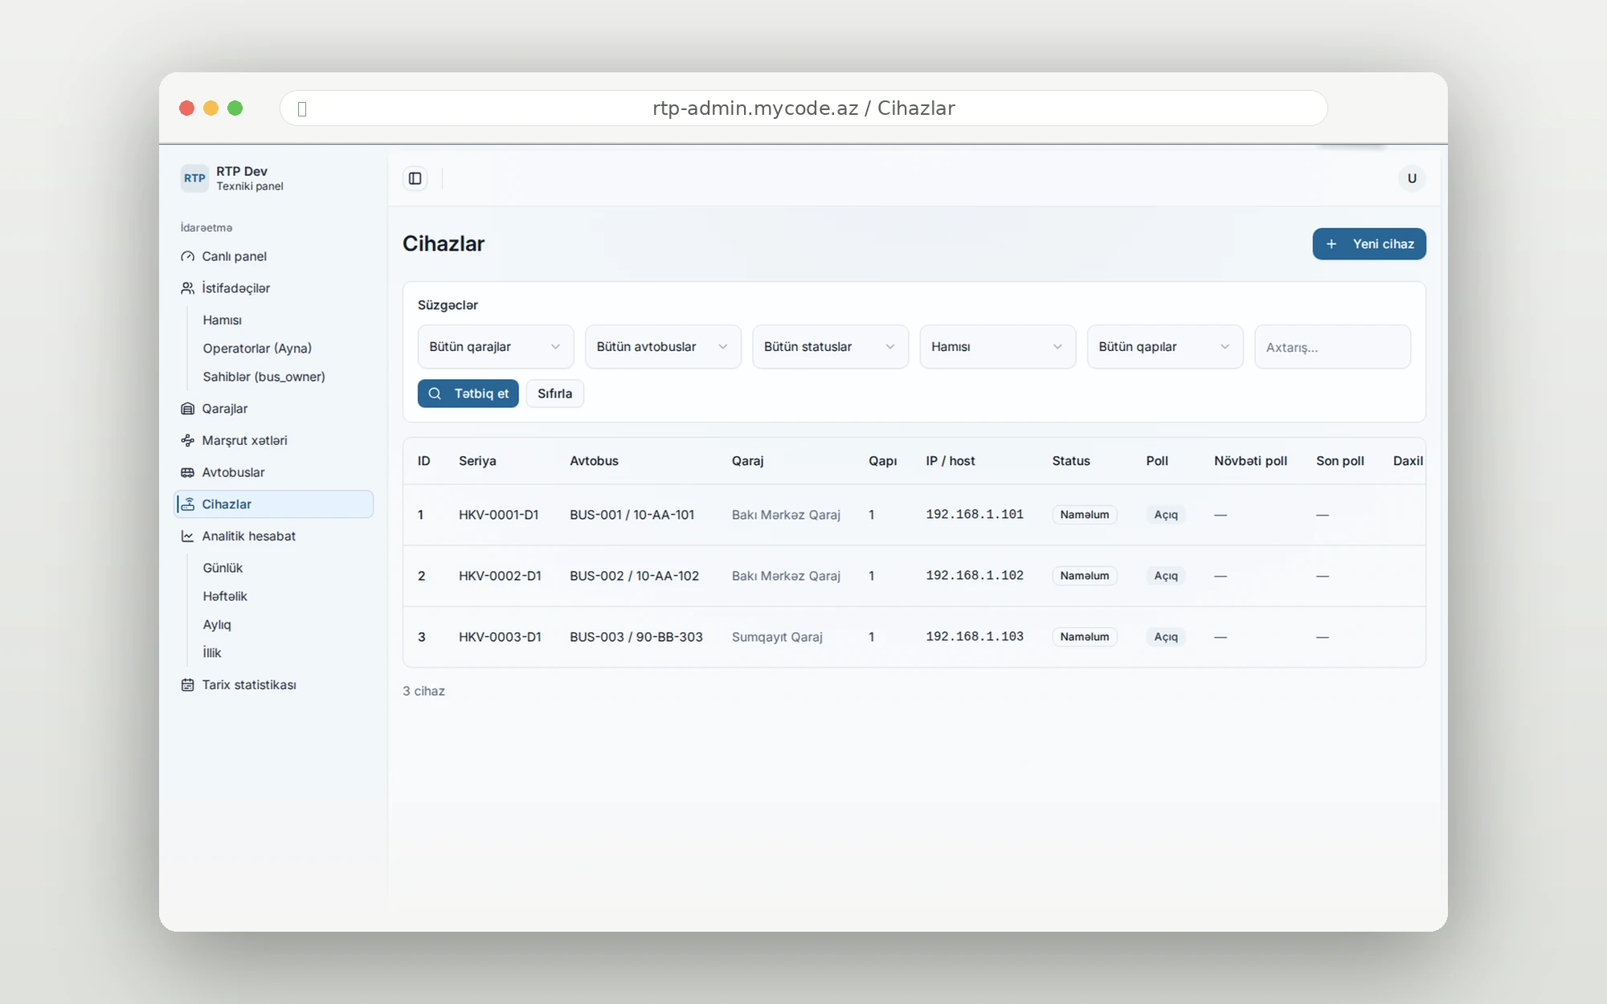Click the Naməlum status for HKV-0002-D1

[1085, 576]
